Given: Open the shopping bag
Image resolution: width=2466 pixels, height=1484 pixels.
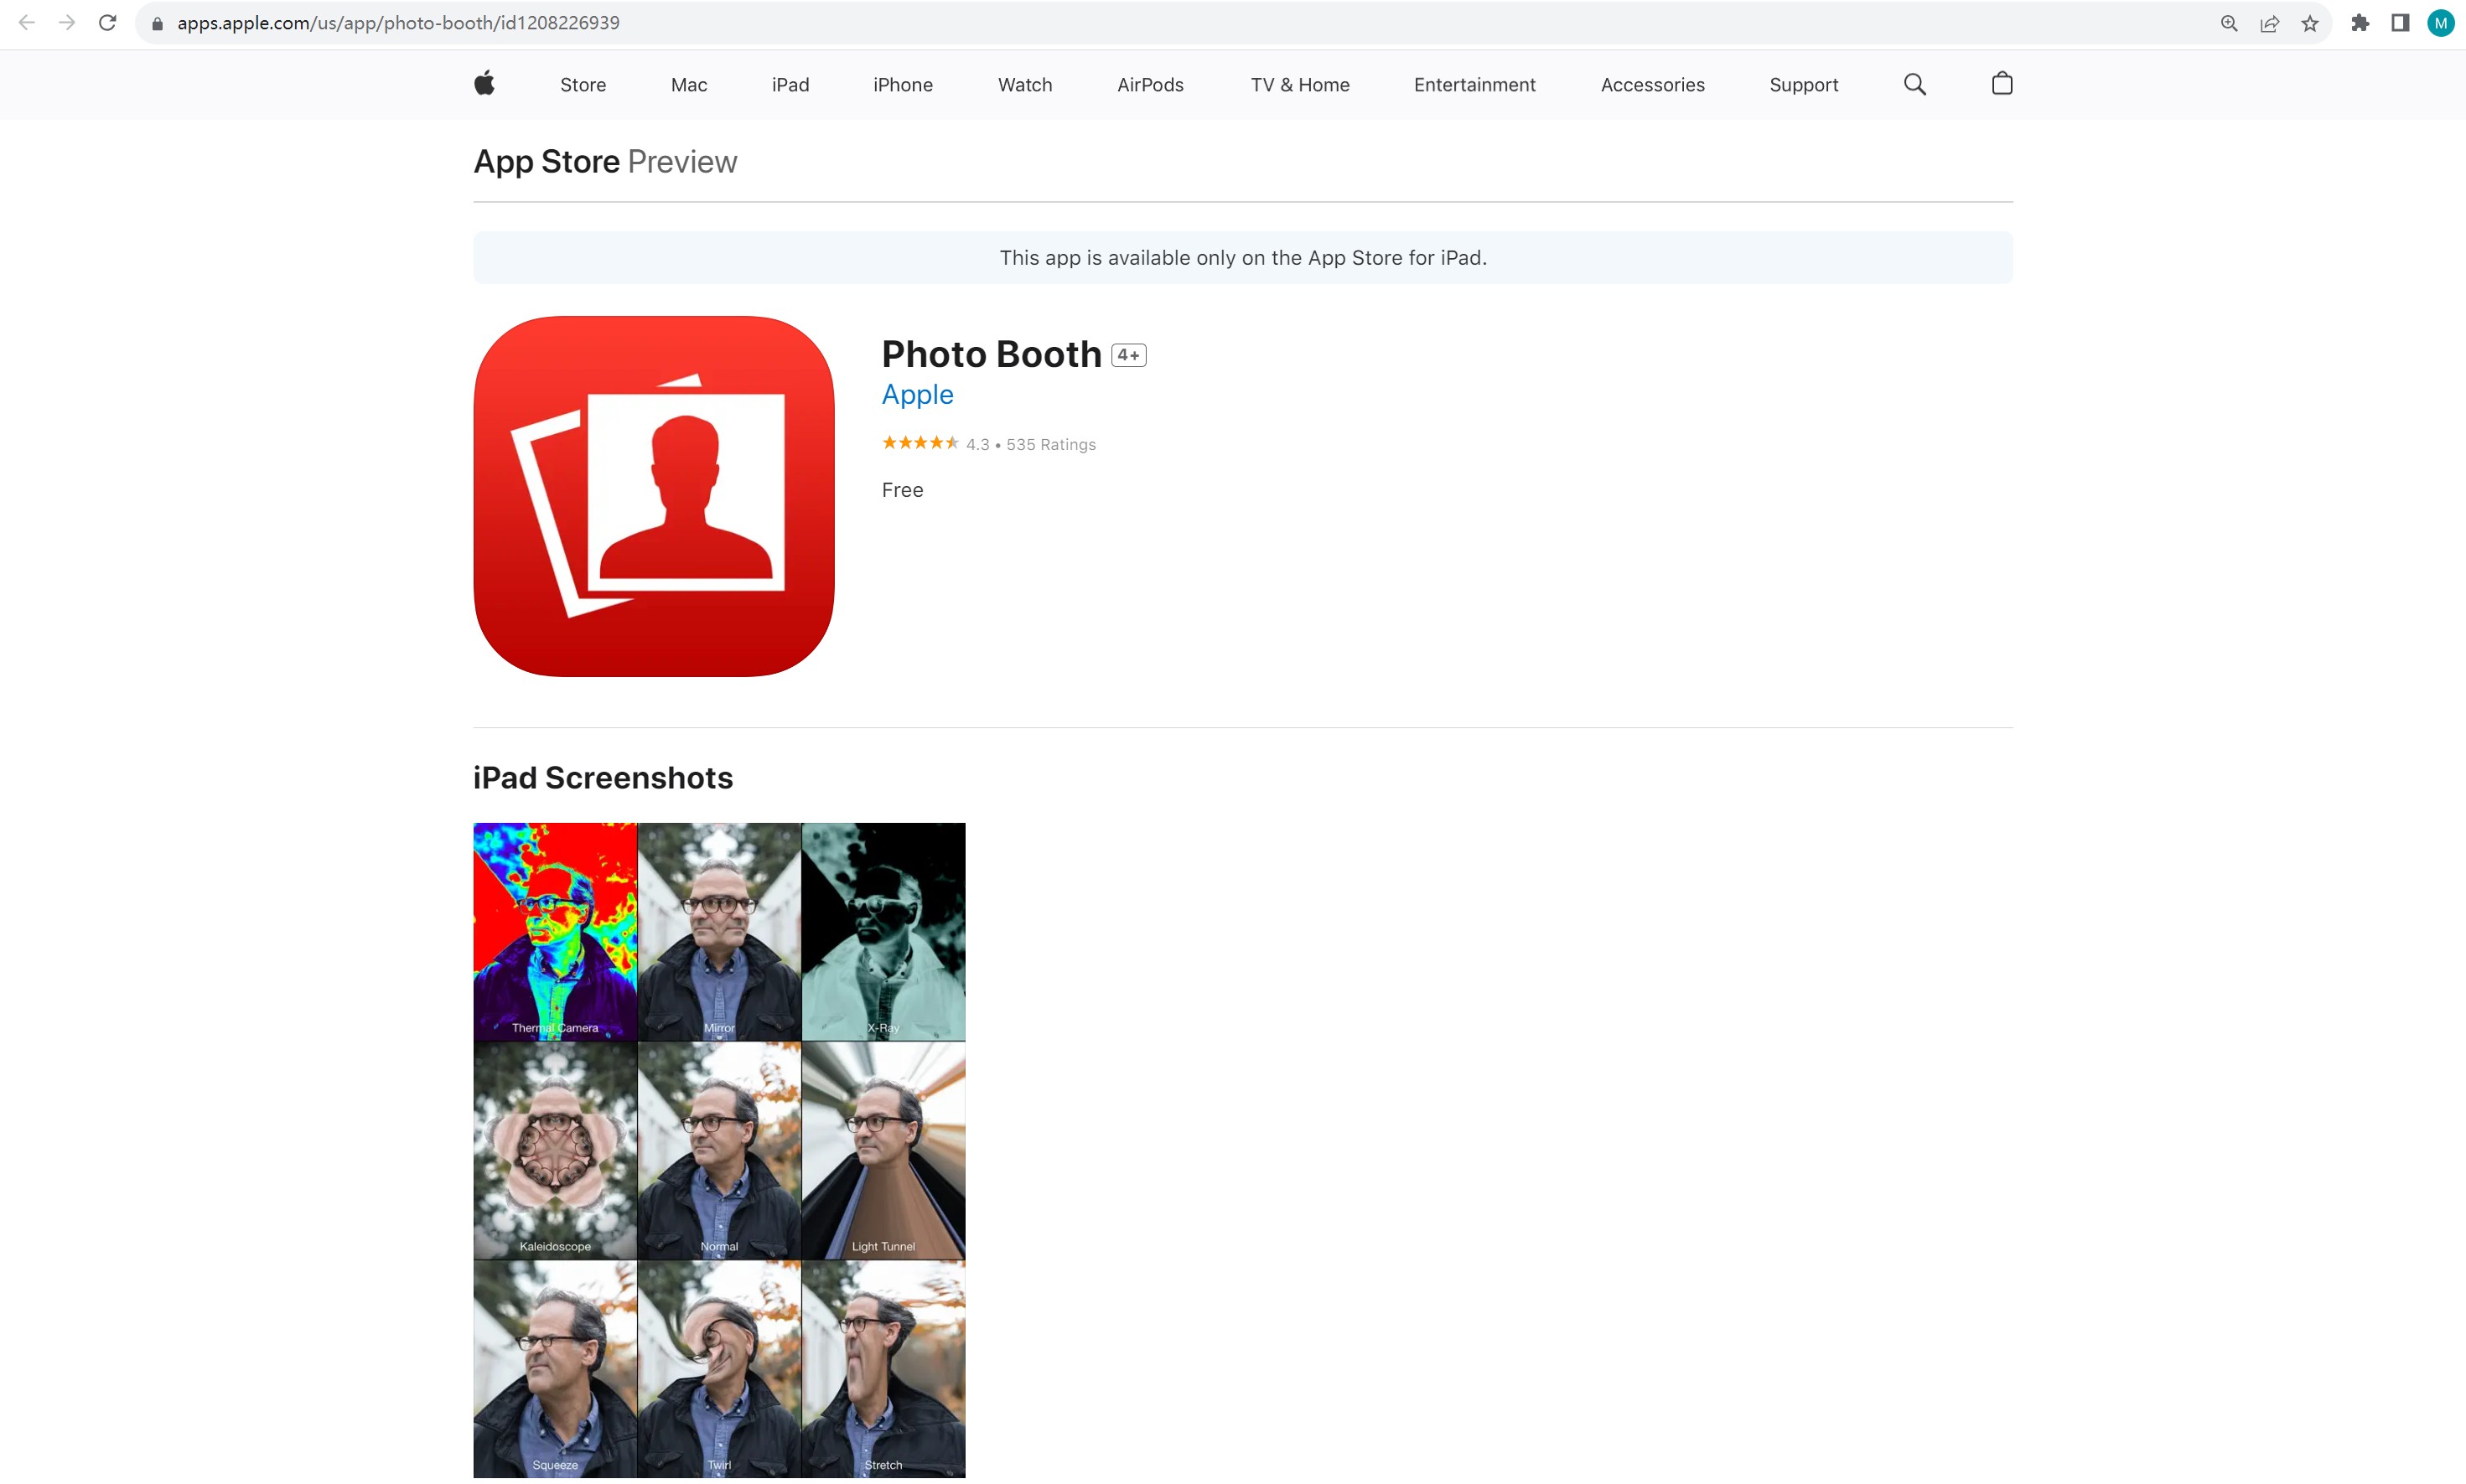Looking at the screenshot, I should tap(2001, 84).
